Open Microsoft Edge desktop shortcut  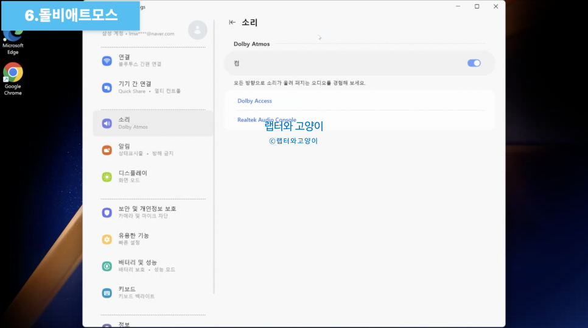(x=13, y=42)
